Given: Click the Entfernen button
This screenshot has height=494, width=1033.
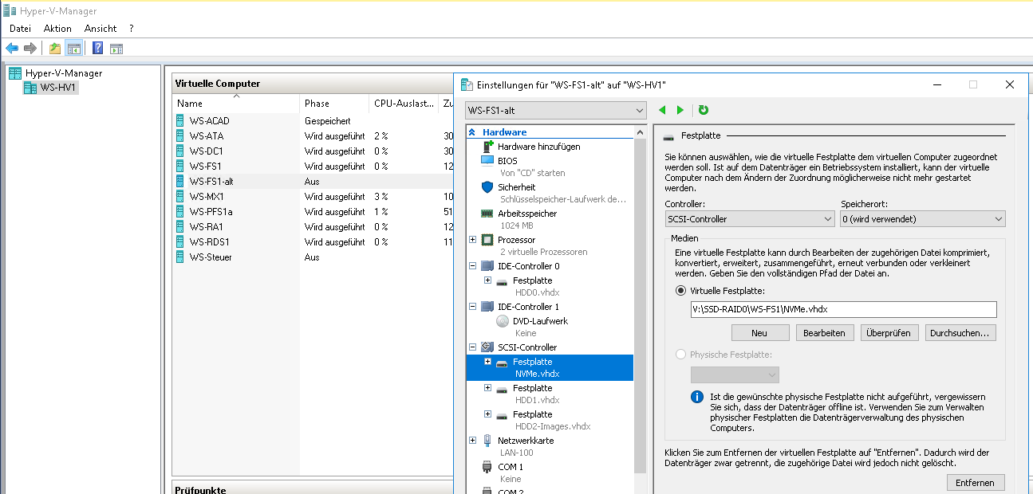Looking at the screenshot, I should point(976,483).
